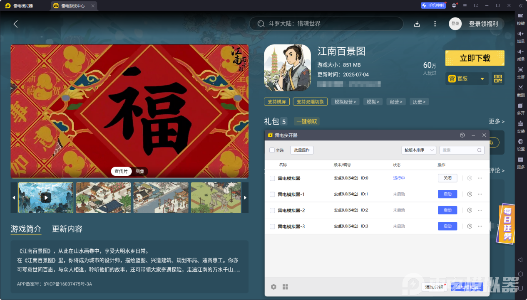Viewport: 527px width, 300px height.
Task: Check the 全选 select-all checkbox
Action: (x=272, y=150)
